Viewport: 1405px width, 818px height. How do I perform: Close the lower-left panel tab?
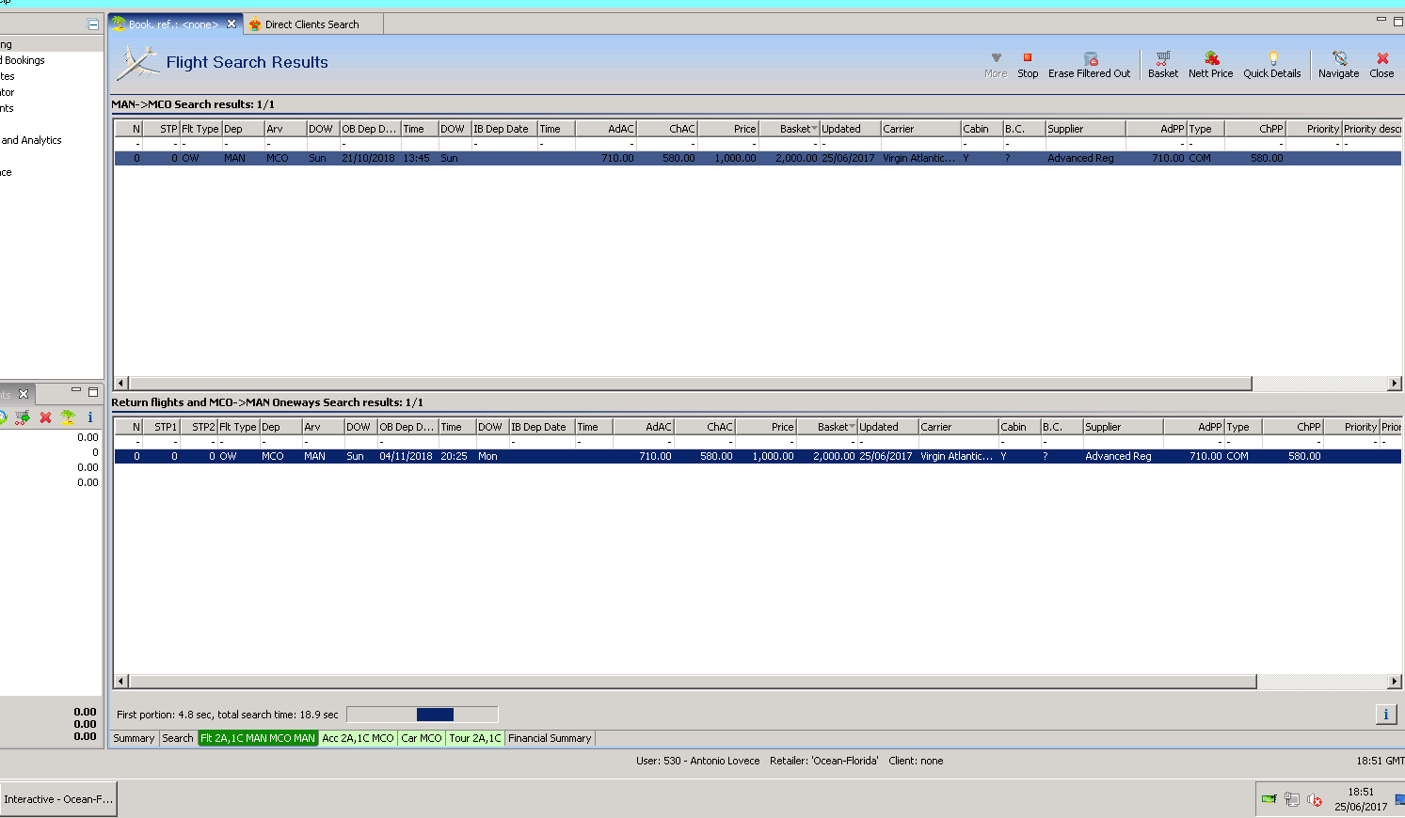(24, 394)
